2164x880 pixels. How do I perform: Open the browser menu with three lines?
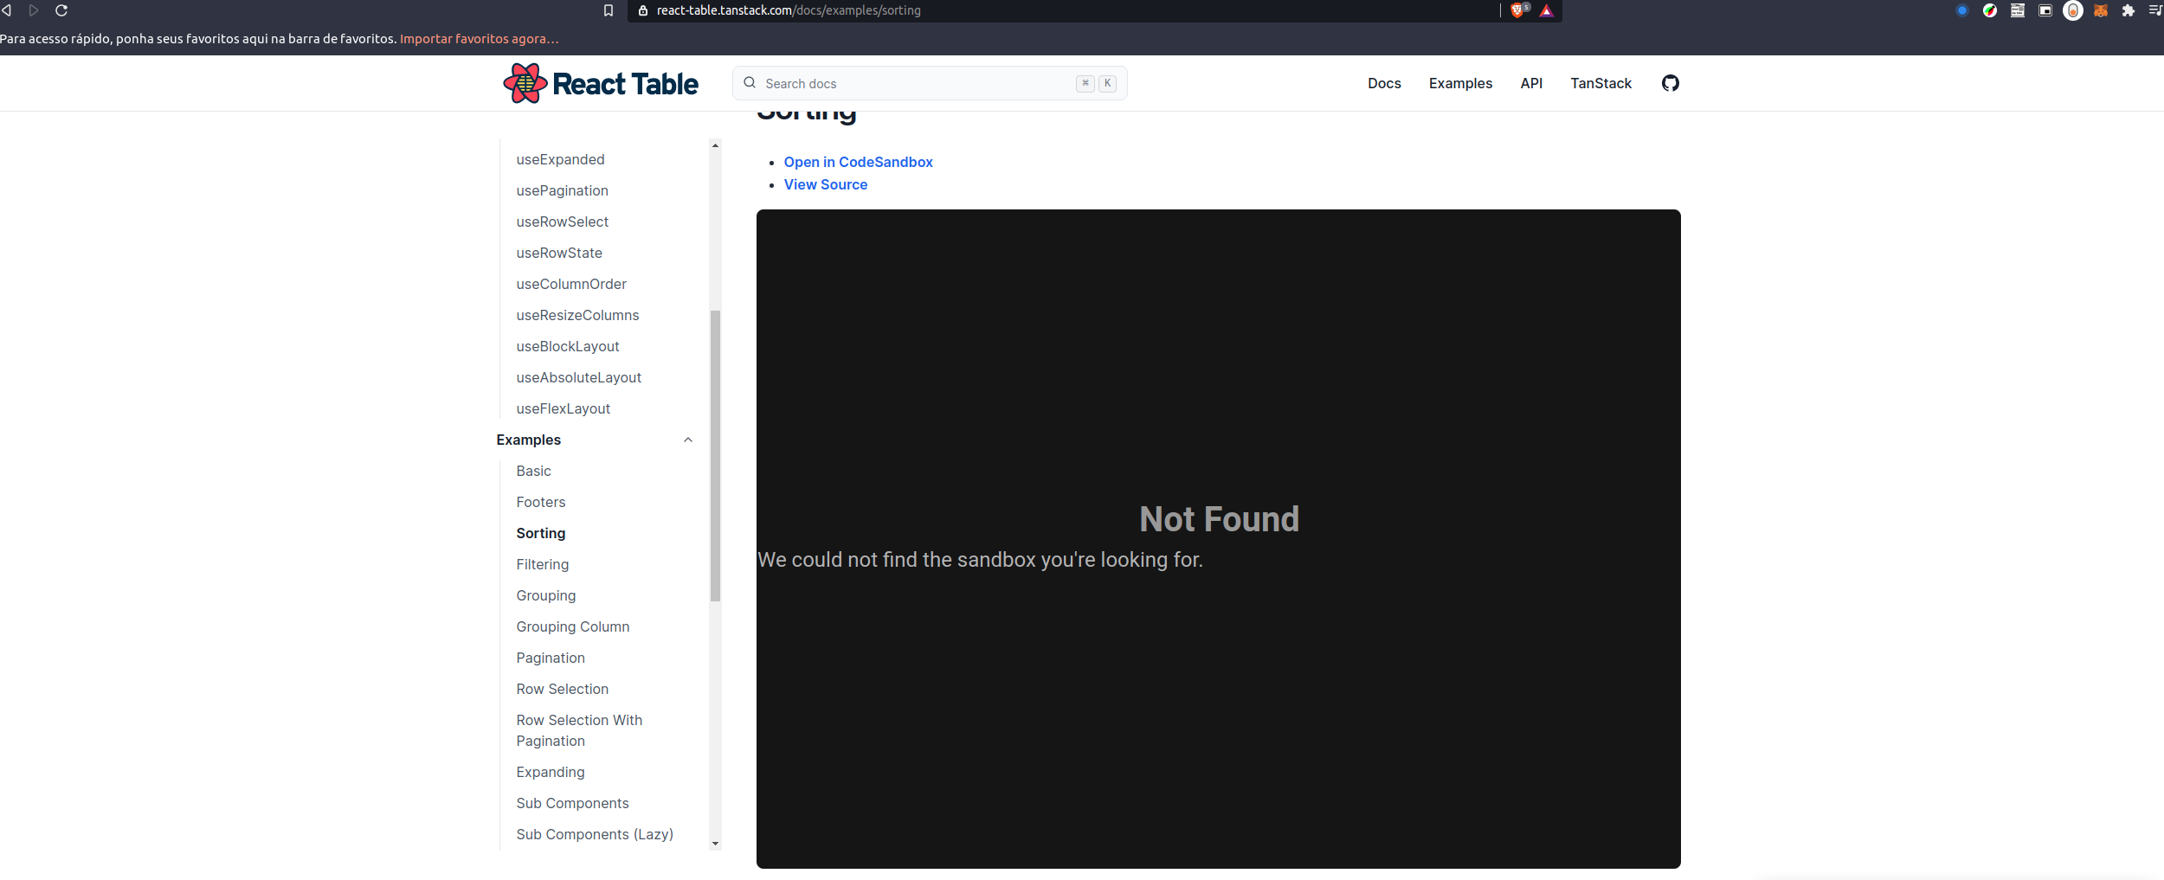[2154, 10]
